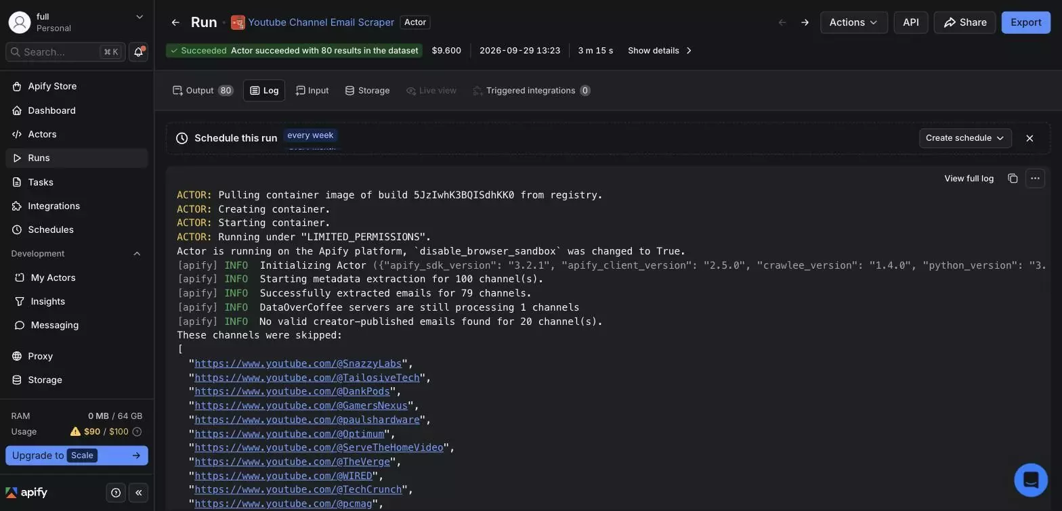The height and width of the screenshot is (511, 1062).
Task: Click Upgrade to Scale button
Action: coord(77,456)
